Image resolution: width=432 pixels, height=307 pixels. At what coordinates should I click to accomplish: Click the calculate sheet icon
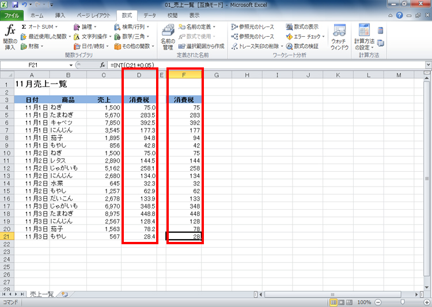[x=381, y=43]
